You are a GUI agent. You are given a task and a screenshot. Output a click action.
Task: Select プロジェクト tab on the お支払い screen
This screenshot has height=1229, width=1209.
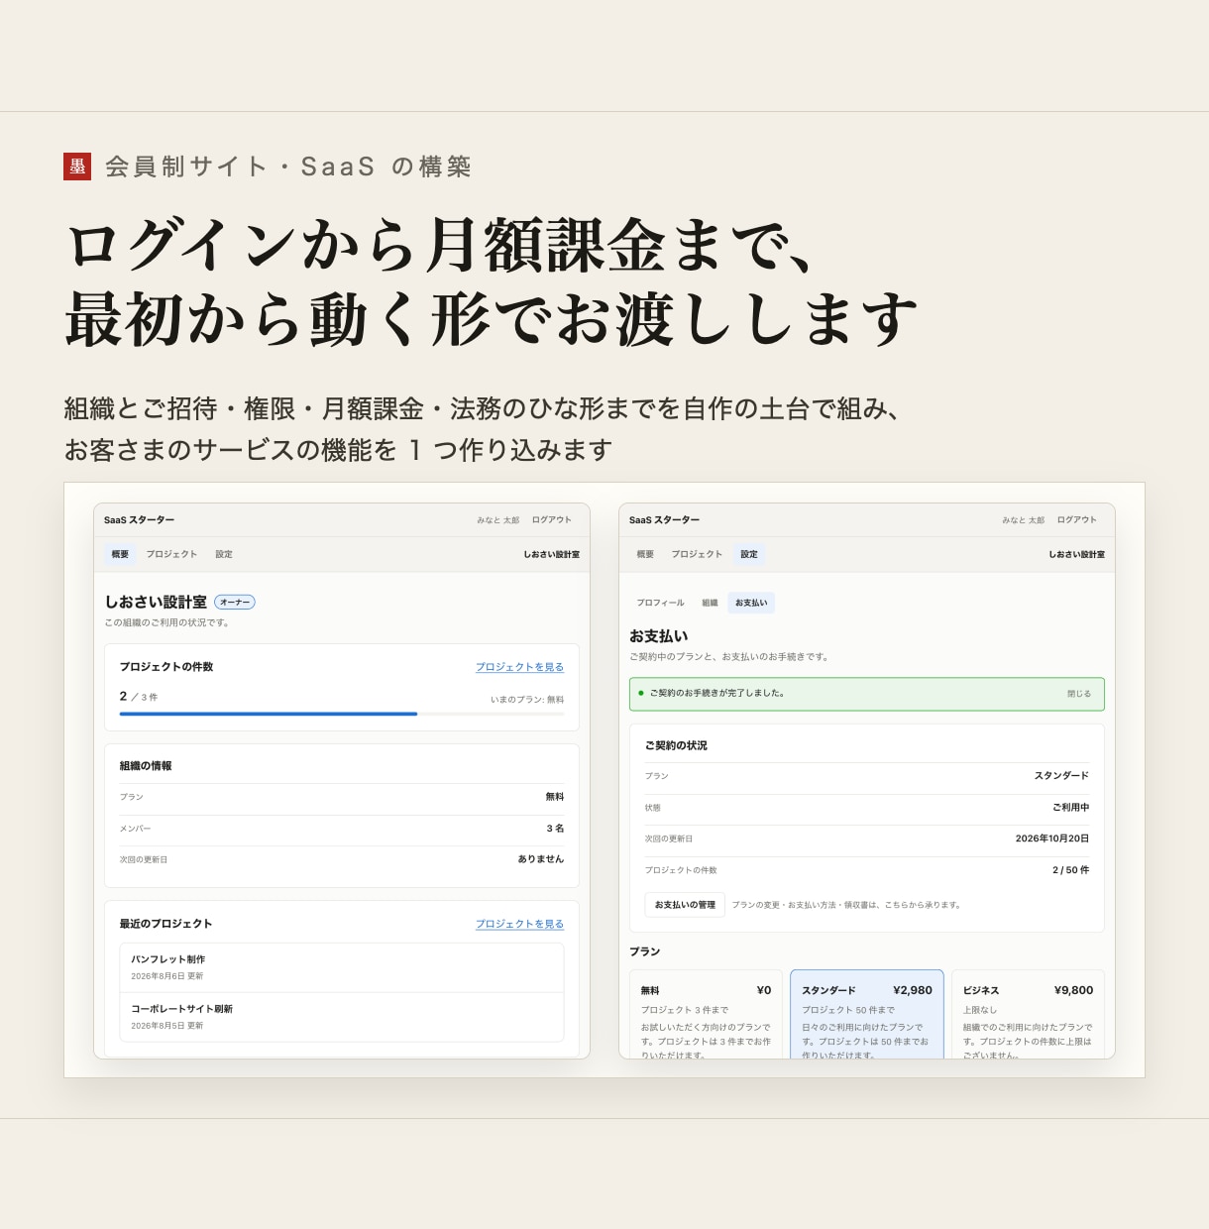tap(697, 554)
